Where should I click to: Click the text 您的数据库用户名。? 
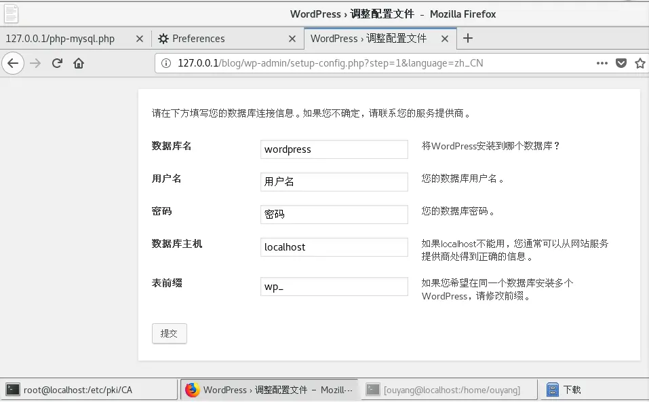pyautogui.click(x=463, y=179)
